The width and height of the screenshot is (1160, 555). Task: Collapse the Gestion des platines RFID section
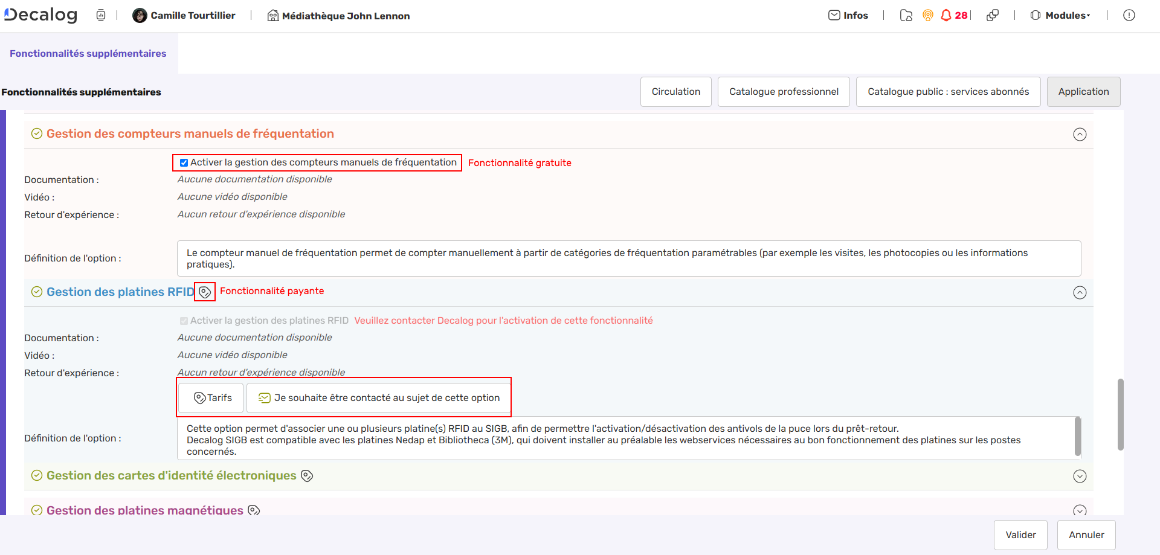point(1080,293)
